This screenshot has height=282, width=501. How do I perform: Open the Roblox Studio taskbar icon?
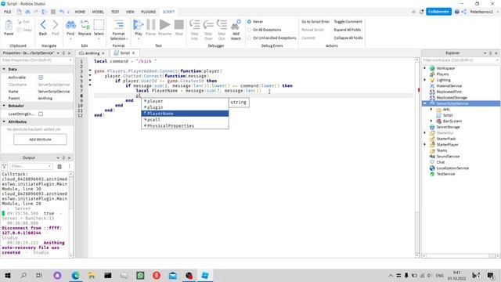205,275
